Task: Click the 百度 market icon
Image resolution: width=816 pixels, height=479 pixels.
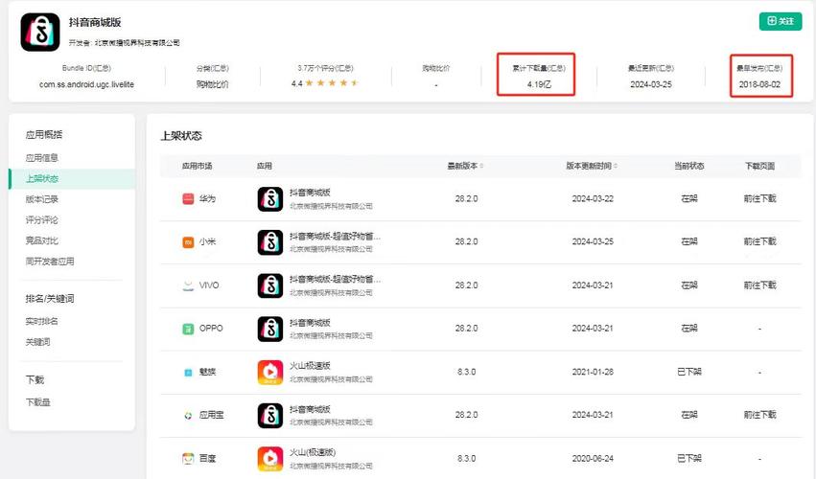Action: 188,459
